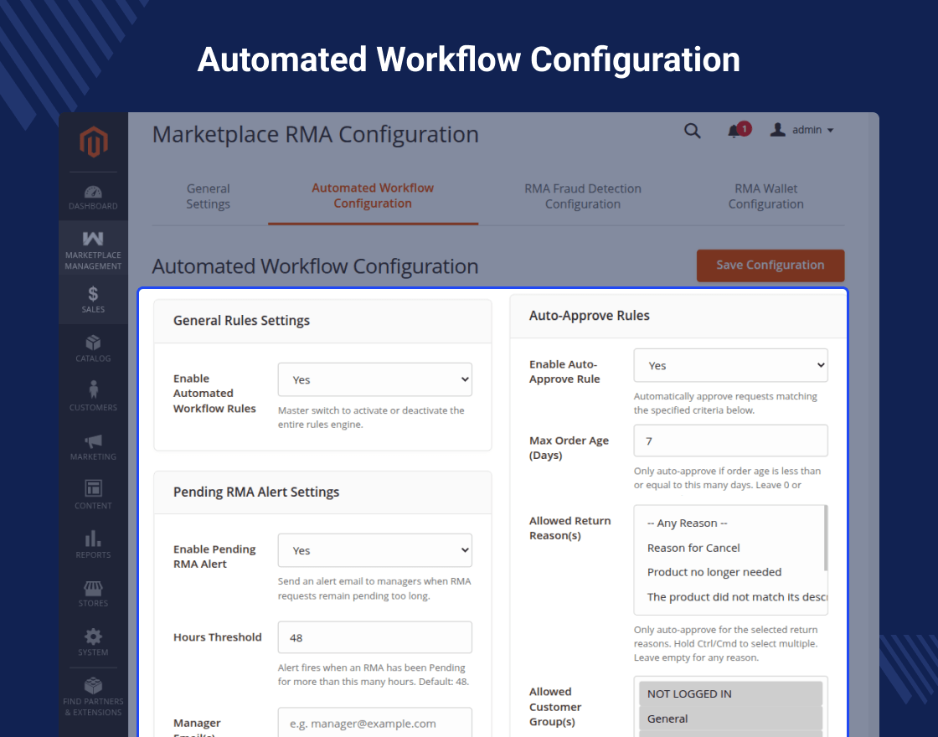Select Automated Workflow Configuration tab
The width and height of the screenshot is (938, 737).
coord(373,196)
